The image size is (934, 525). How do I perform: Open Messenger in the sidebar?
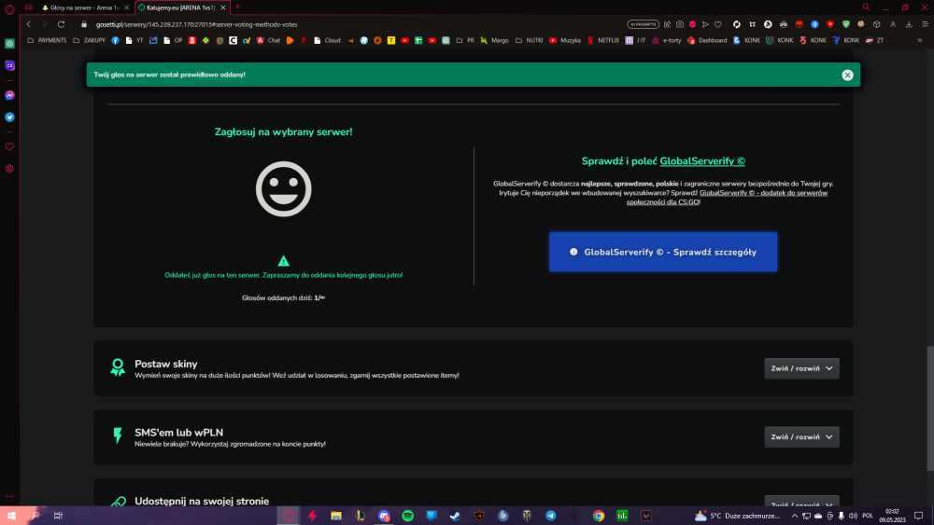[9, 95]
